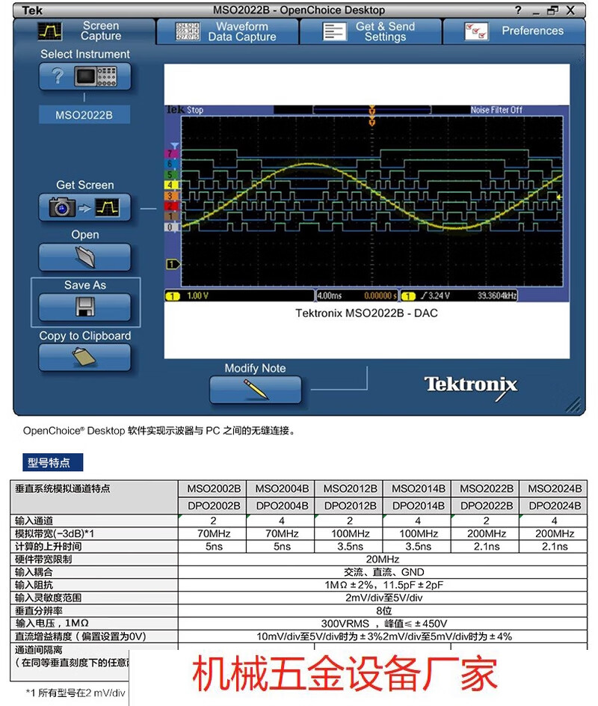Click the MSO2024B table header cell

click(555, 488)
